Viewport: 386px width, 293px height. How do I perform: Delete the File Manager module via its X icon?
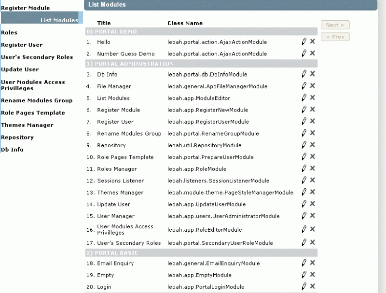pos(312,86)
